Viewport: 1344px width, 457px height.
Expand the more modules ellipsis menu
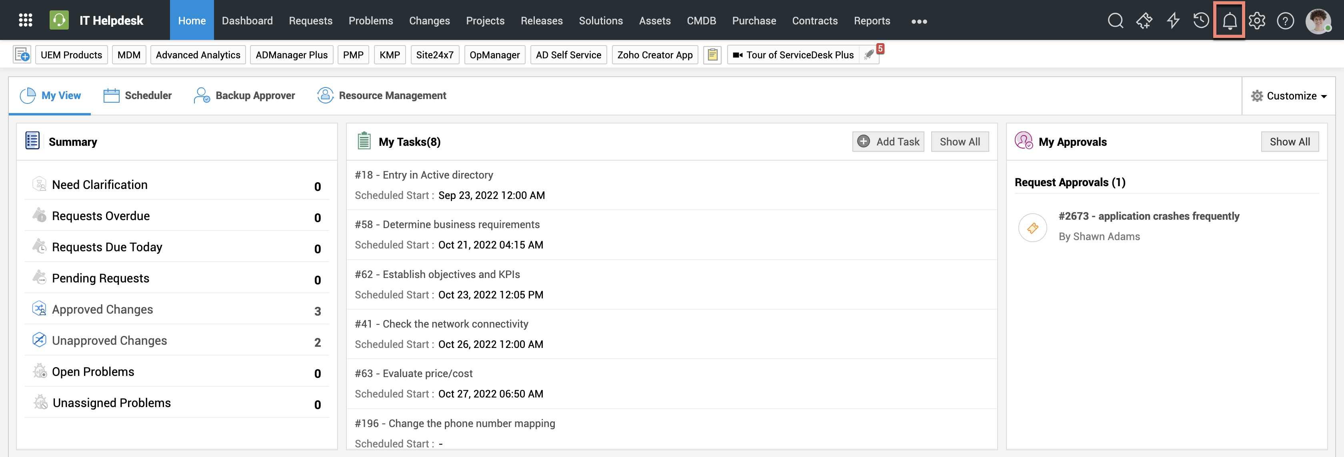point(919,21)
